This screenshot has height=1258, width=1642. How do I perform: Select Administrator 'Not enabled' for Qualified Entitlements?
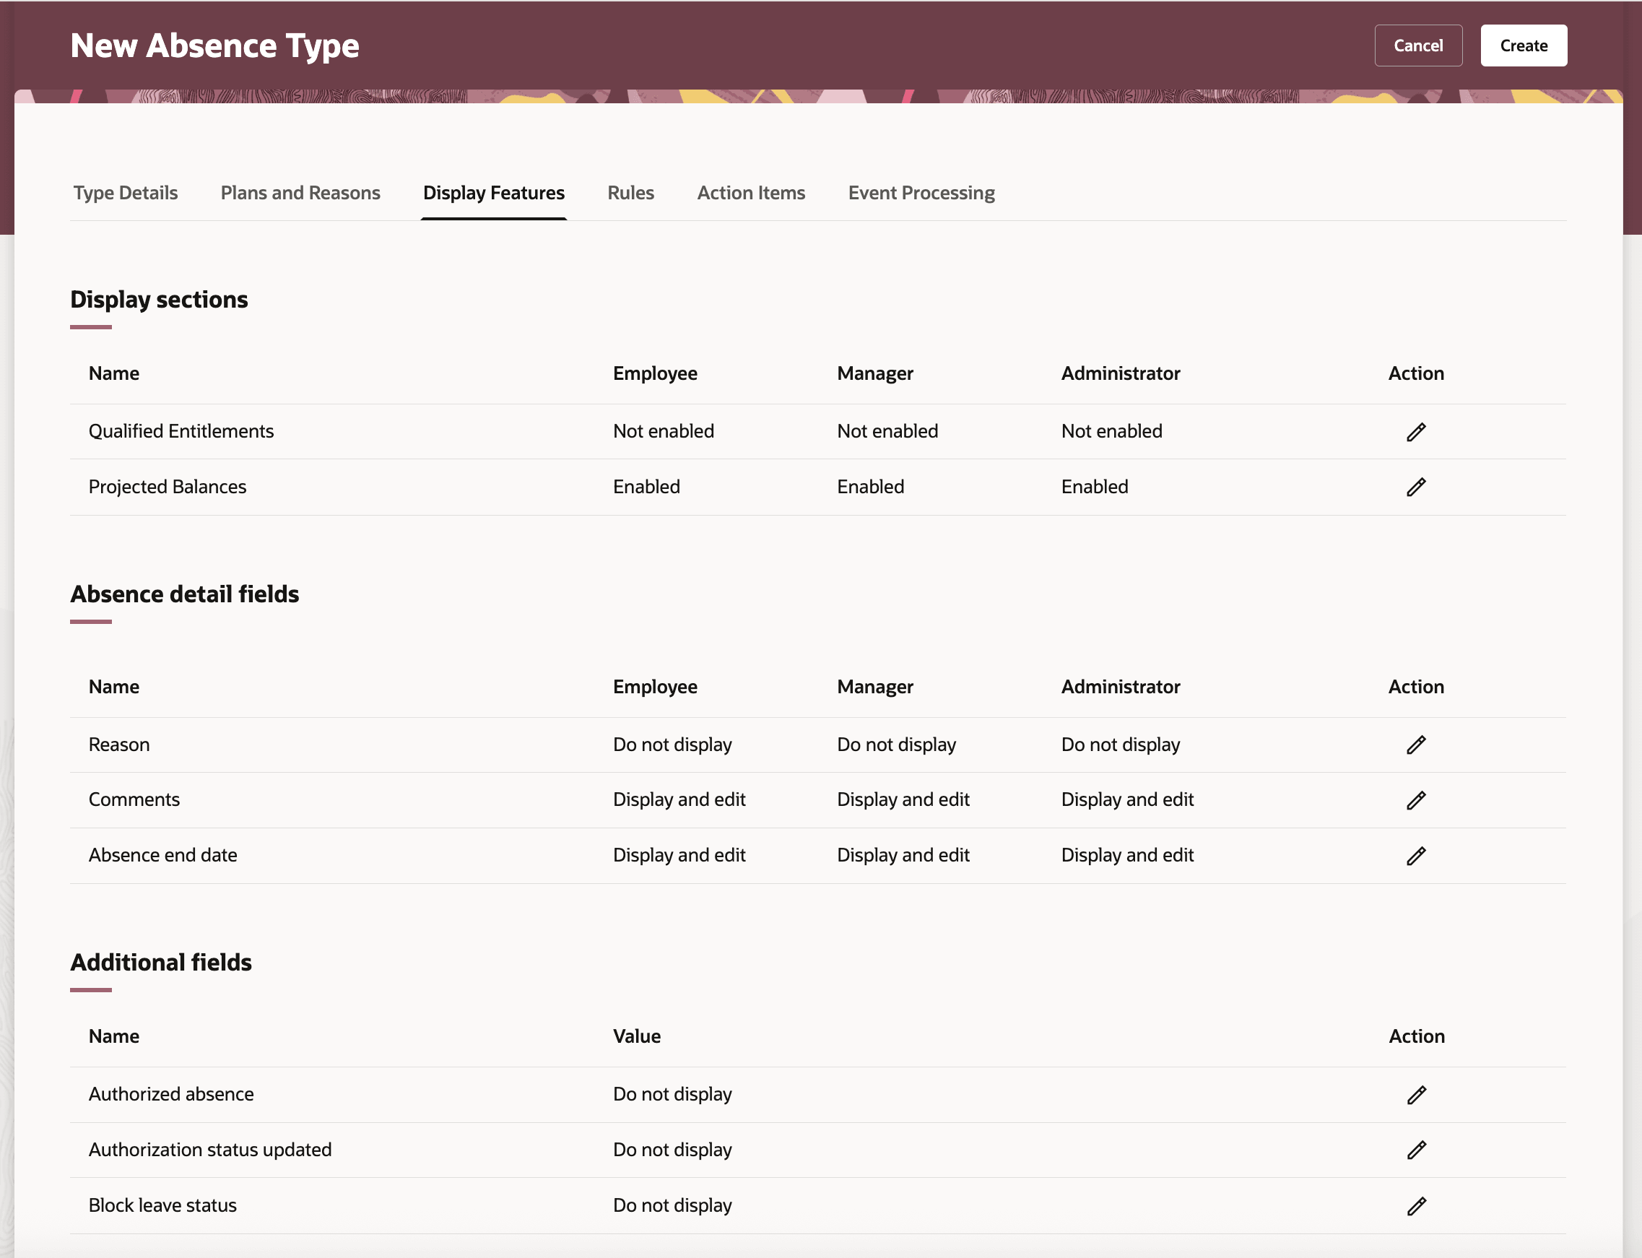click(1111, 431)
